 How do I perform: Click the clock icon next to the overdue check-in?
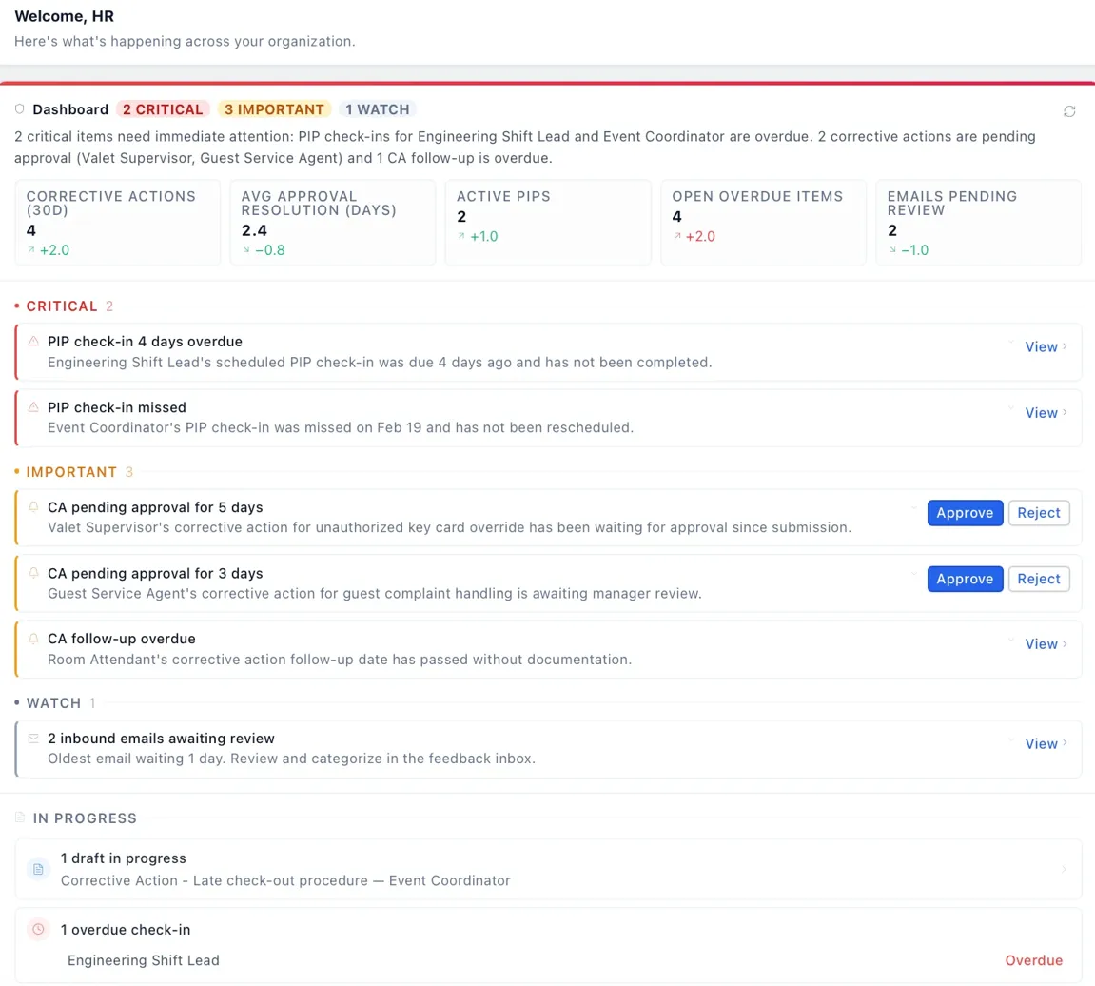coord(37,930)
